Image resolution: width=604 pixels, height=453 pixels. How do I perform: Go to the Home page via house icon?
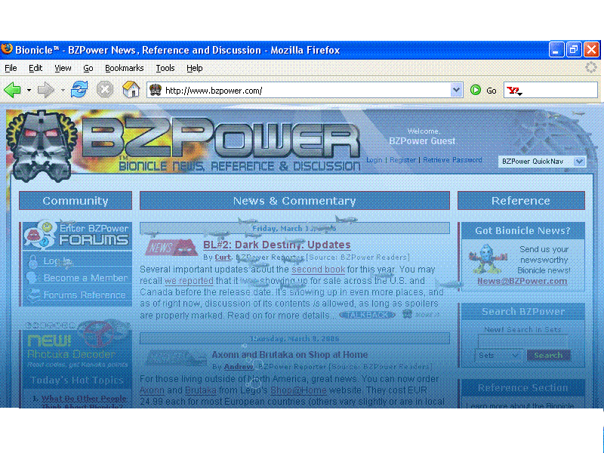pos(131,89)
